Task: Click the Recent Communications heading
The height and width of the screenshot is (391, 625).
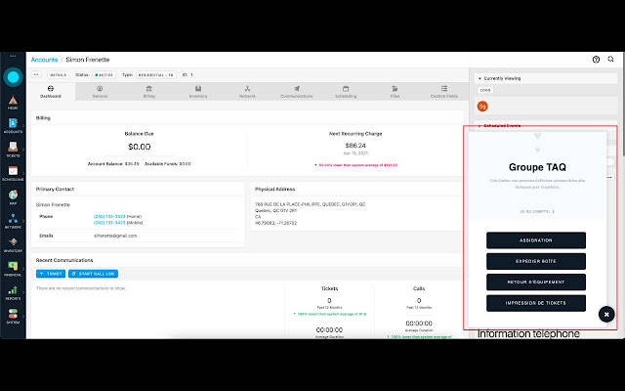Action: point(64,260)
